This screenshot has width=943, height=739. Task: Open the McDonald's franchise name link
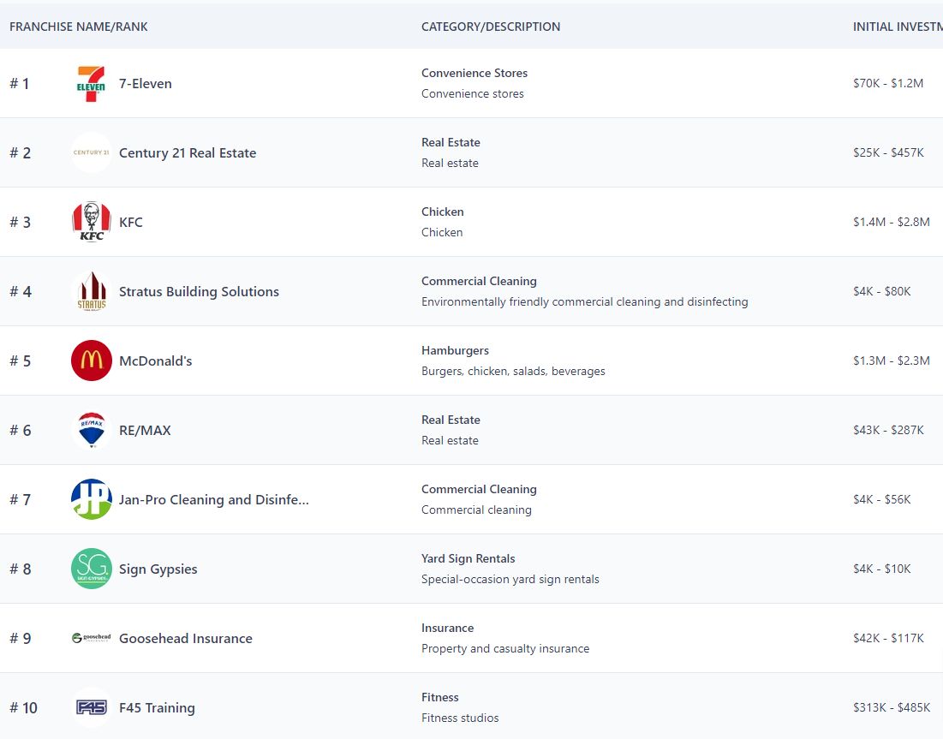[x=156, y=361]
